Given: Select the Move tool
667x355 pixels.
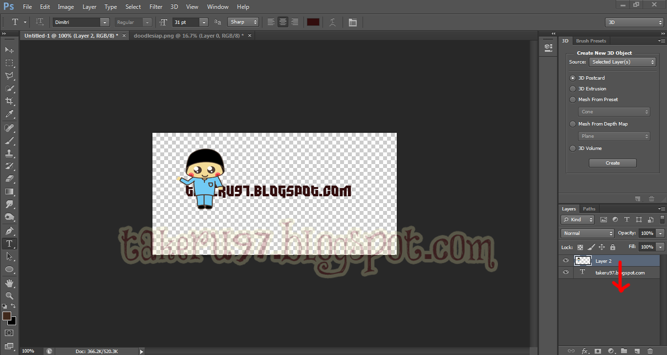Looking at the screenshot, I should 9,50.
